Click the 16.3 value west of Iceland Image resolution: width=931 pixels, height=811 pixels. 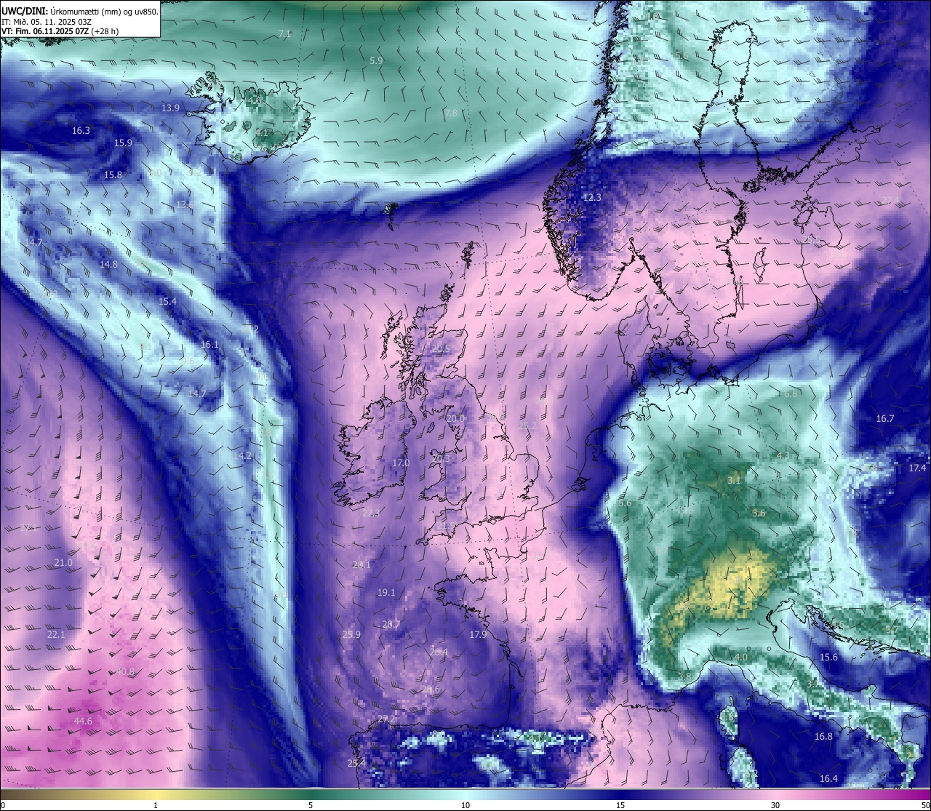(81, 131)
